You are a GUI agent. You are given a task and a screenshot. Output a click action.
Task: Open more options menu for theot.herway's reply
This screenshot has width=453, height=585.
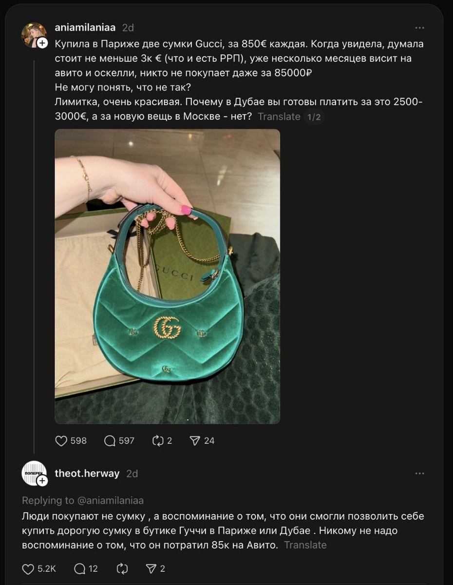[x=419, y=473]
